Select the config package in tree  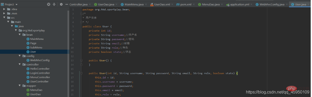coord(28,56)
